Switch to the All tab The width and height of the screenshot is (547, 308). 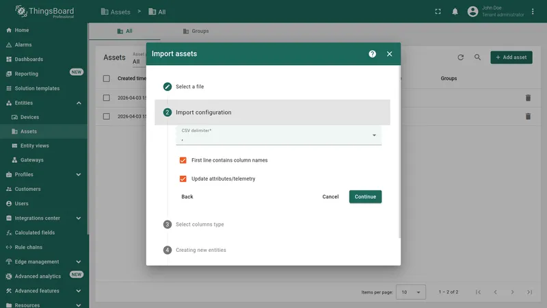124,31
